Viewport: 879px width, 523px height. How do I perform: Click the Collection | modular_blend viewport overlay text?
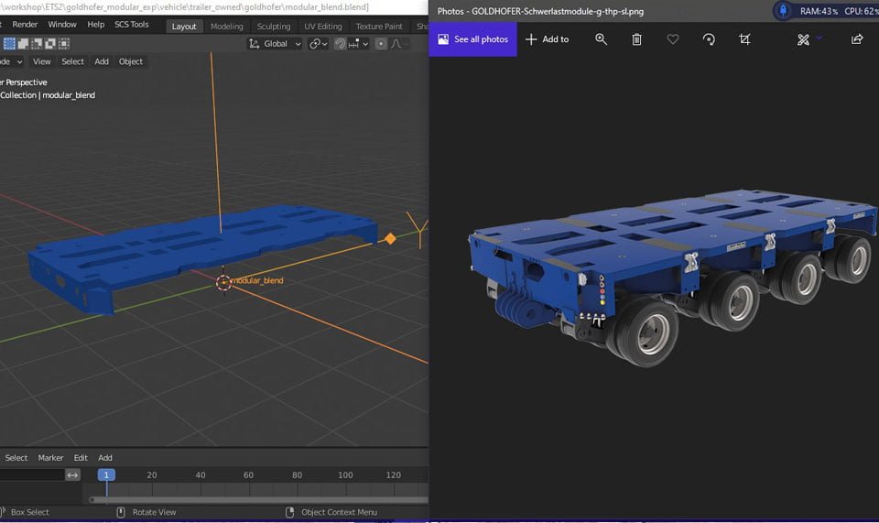pyautogui.click(x=48, y=95)
